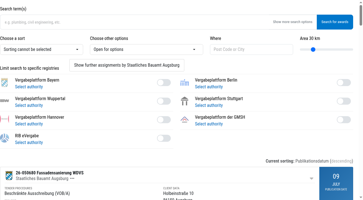Click the 'descending' sort order text
Screen dimensions: 363x200
tap(341, 161)
